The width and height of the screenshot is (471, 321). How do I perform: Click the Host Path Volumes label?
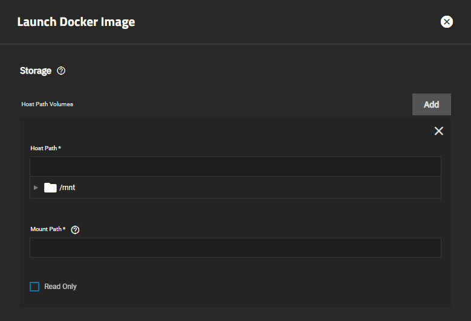(47, 104)
